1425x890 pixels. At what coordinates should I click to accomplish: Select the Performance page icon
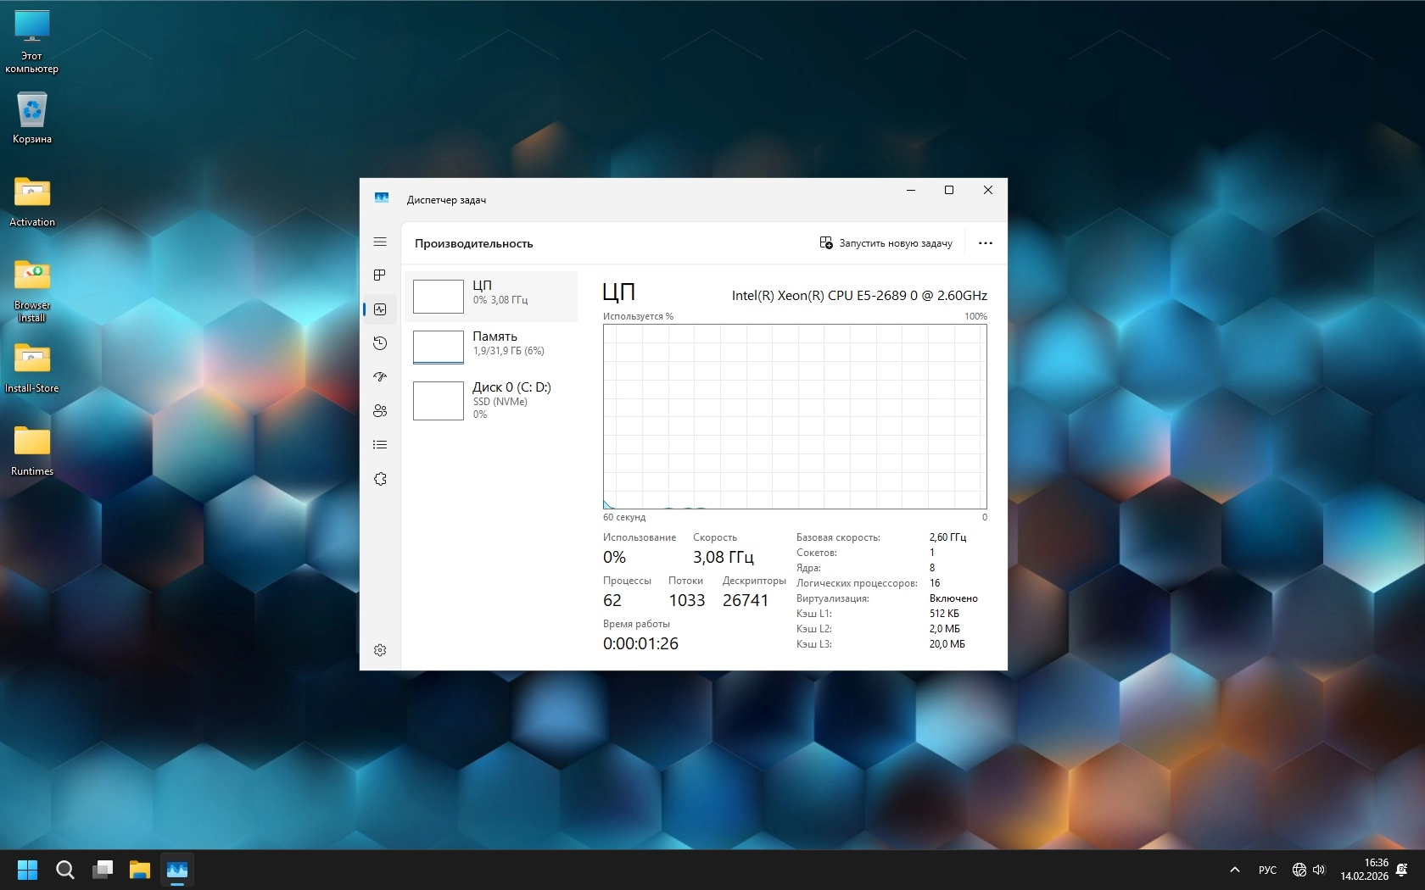380,309
